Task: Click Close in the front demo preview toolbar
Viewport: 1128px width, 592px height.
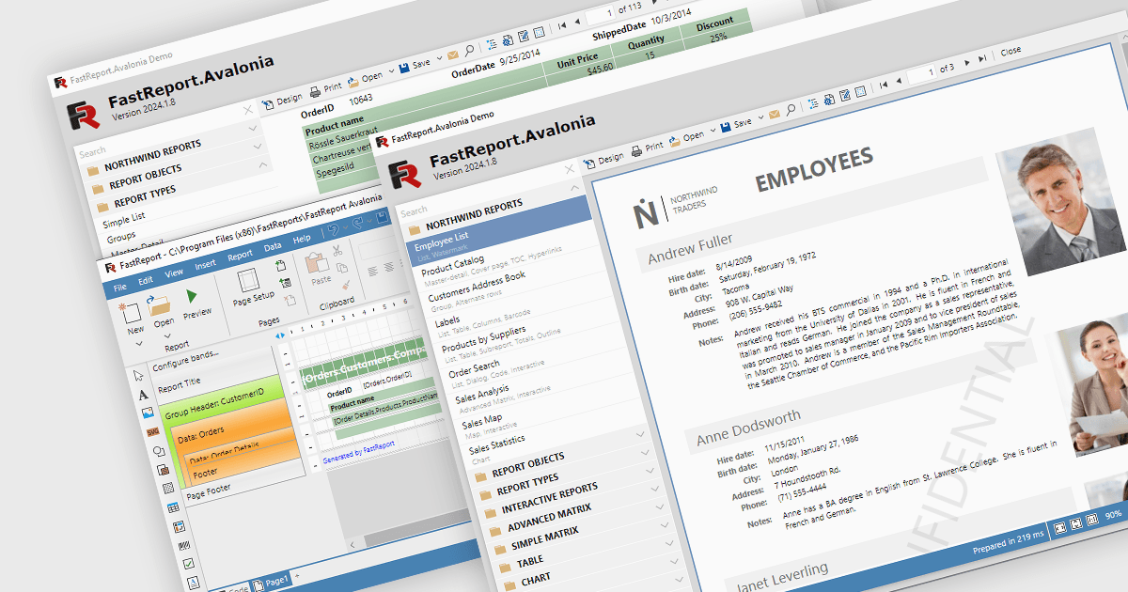Action: click(x=1010, y=51)
